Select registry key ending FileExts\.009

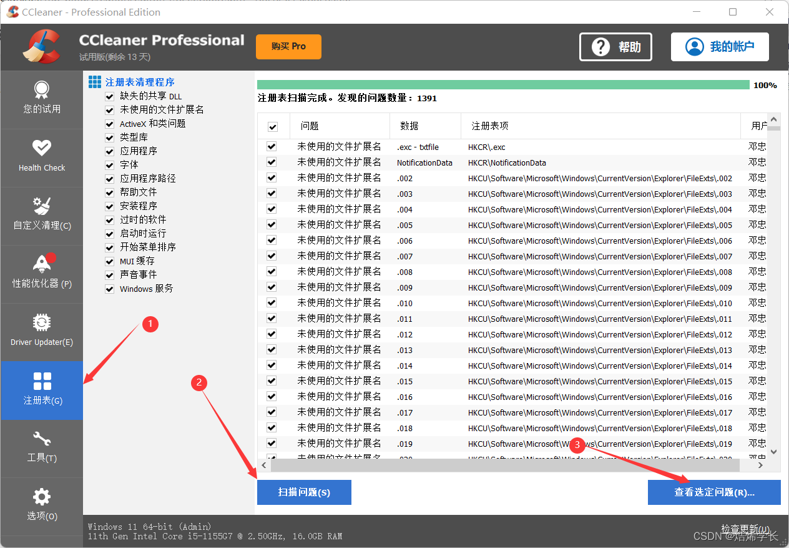coord(600,287)
